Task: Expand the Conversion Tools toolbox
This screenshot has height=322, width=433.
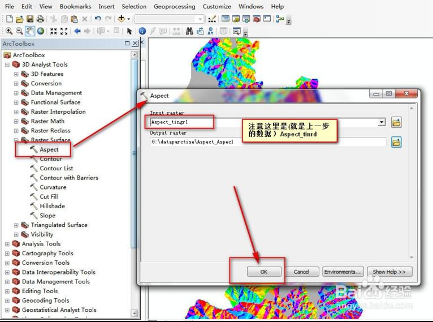Action: [7, 263]
